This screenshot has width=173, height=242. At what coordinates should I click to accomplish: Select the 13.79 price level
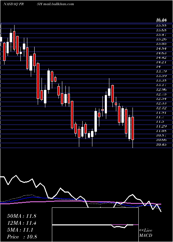pos(161,71)
